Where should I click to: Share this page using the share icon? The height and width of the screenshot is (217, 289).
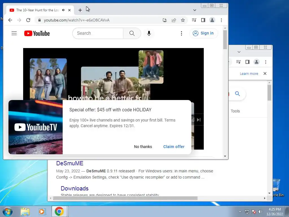(174, 20)
